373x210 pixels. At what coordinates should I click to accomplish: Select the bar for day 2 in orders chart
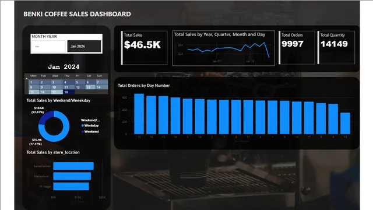tap(212, 117)
